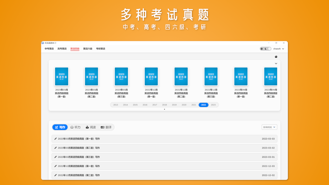The height and width of the screenshot is (185, 329).
Task: Click the moon icon on the theme switch
Action: pyautogui.click(x=266, y=49)
